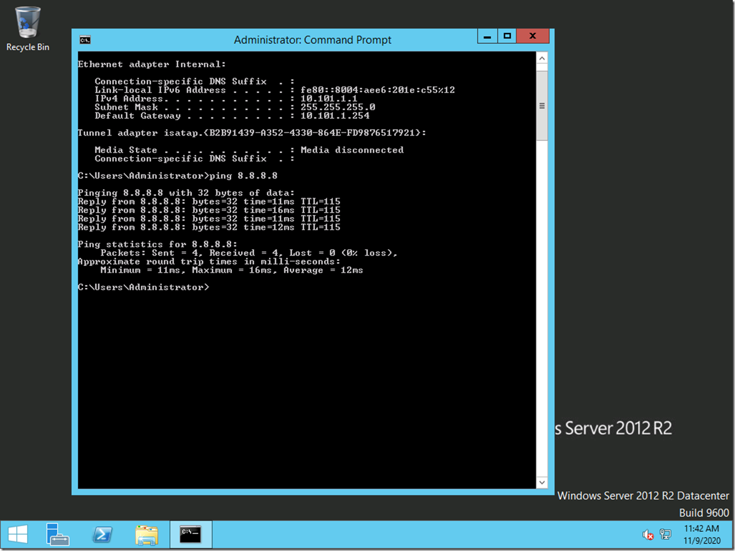Screen dimensions: 735x551
Task: Close the Administrator Command Prompt window
Action: (532, 36)
